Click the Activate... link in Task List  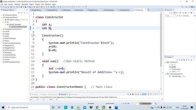pos(186,16)
